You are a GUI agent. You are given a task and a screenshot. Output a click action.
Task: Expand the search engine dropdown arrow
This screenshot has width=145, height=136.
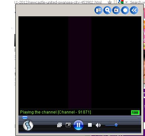point(126,2)
